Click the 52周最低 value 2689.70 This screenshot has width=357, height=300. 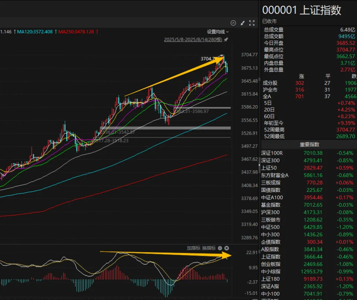pos(345,136)
